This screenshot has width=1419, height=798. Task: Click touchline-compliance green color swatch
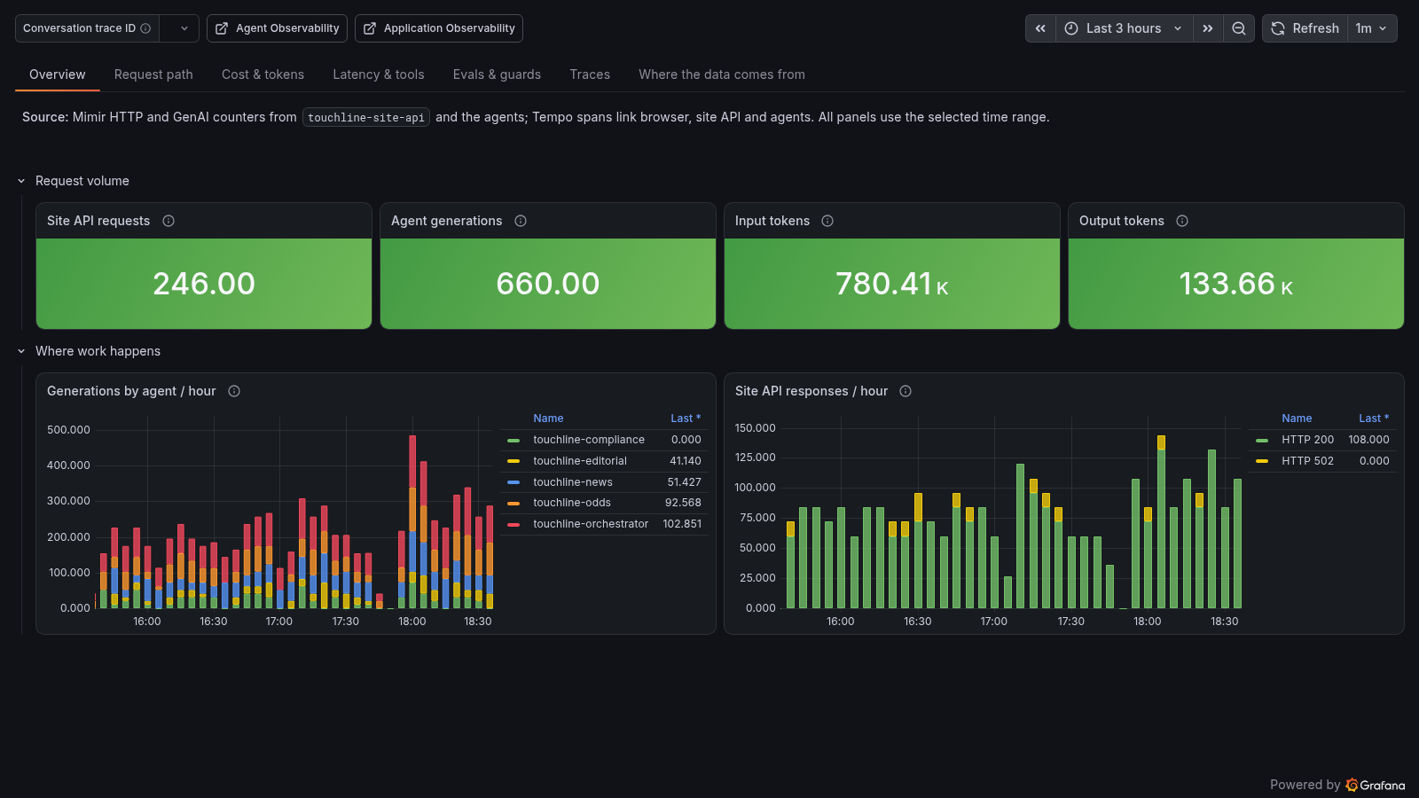514,441
